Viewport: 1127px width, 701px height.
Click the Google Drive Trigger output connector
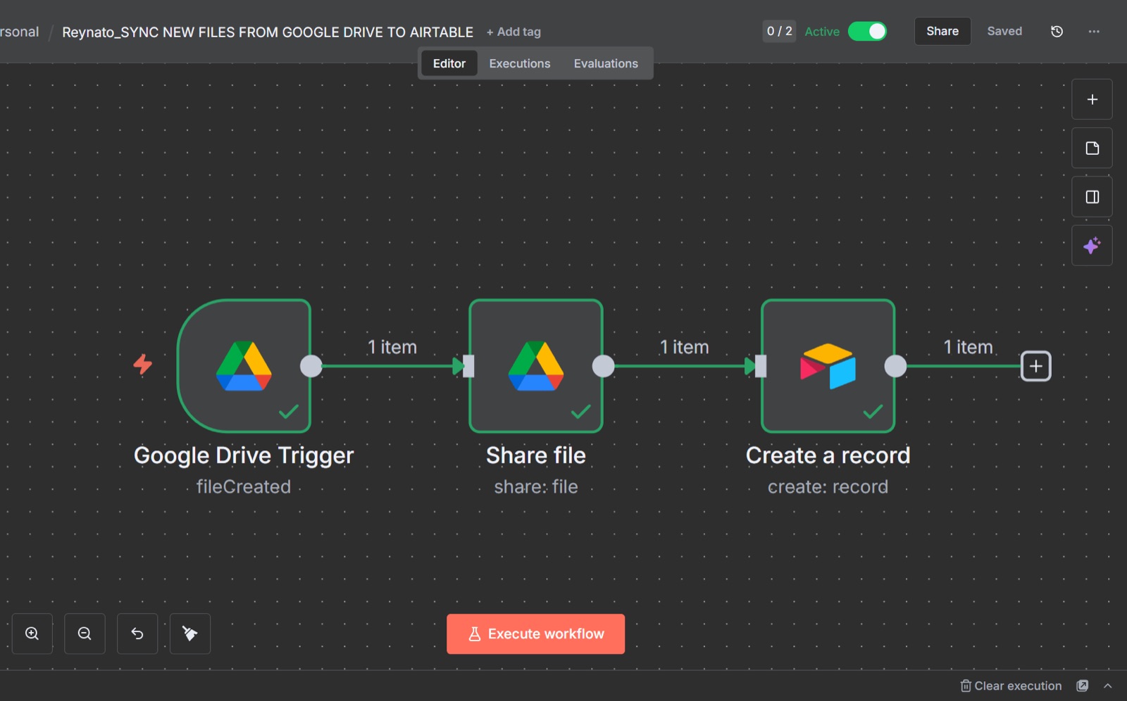(x=311, y=366)
